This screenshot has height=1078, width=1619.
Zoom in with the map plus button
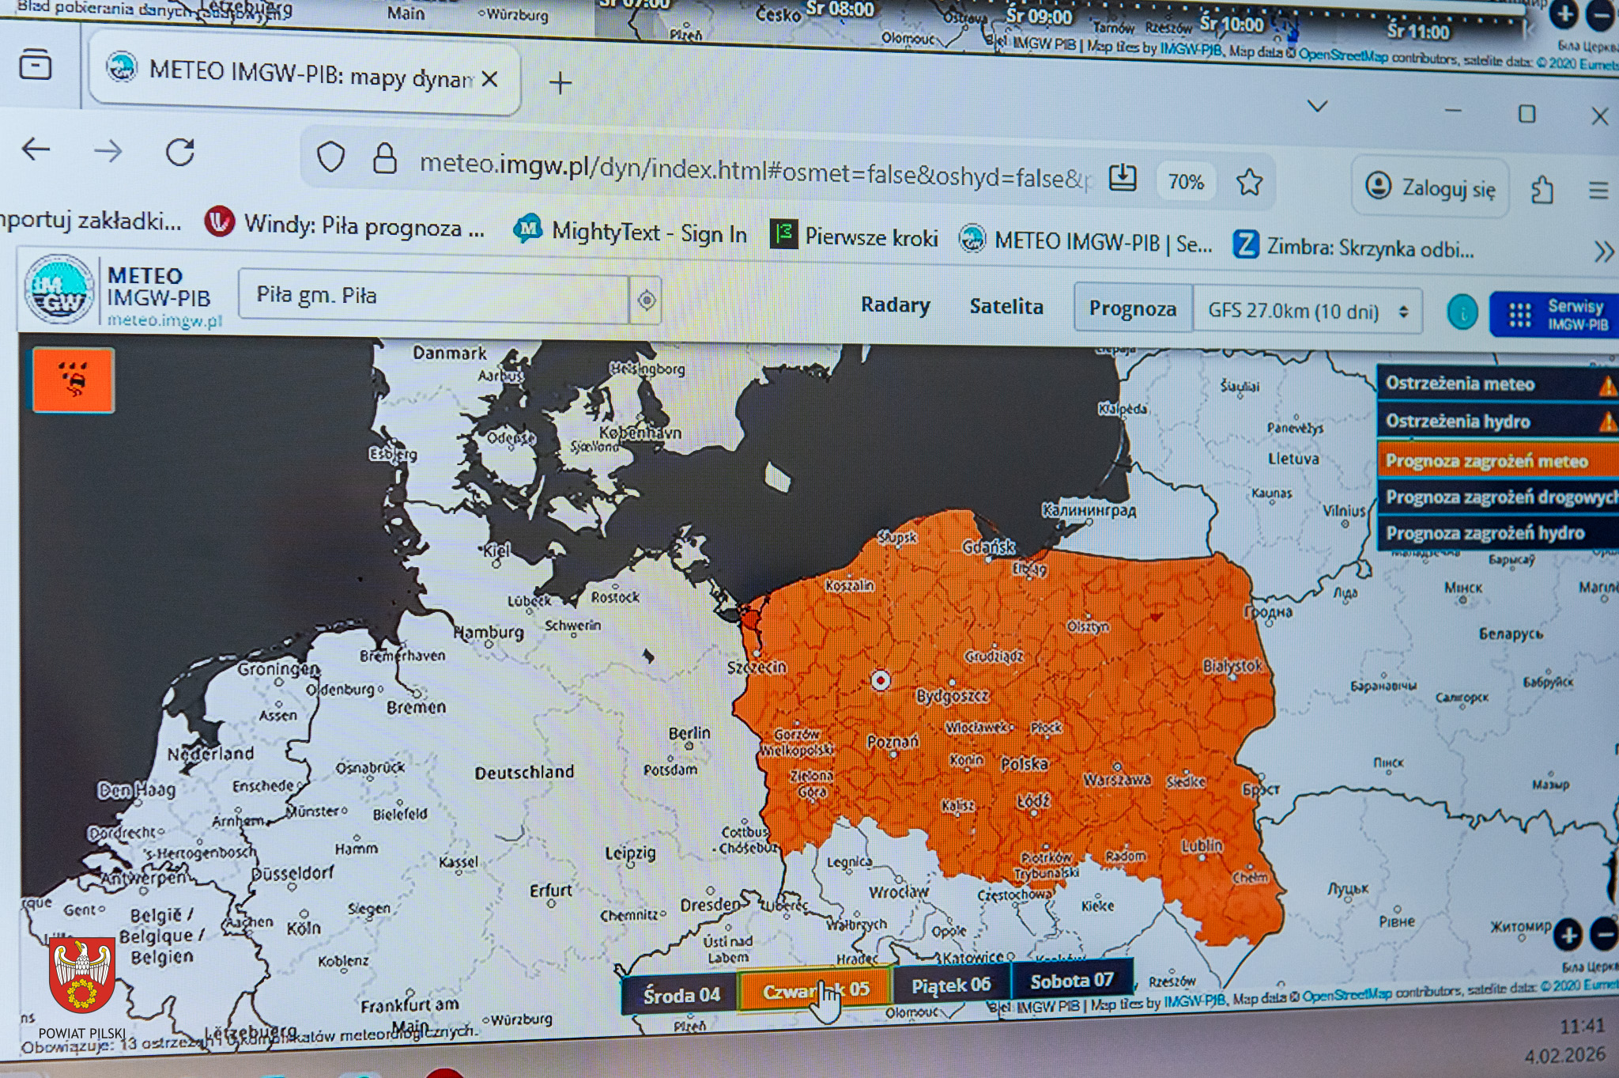(x=1568, y=935)
